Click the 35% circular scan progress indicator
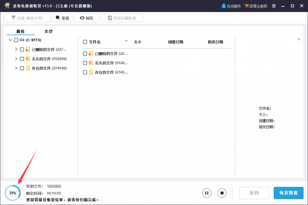The height and width of the screenshot is (205, 308). pyautogui.click(x=13, y=193)
